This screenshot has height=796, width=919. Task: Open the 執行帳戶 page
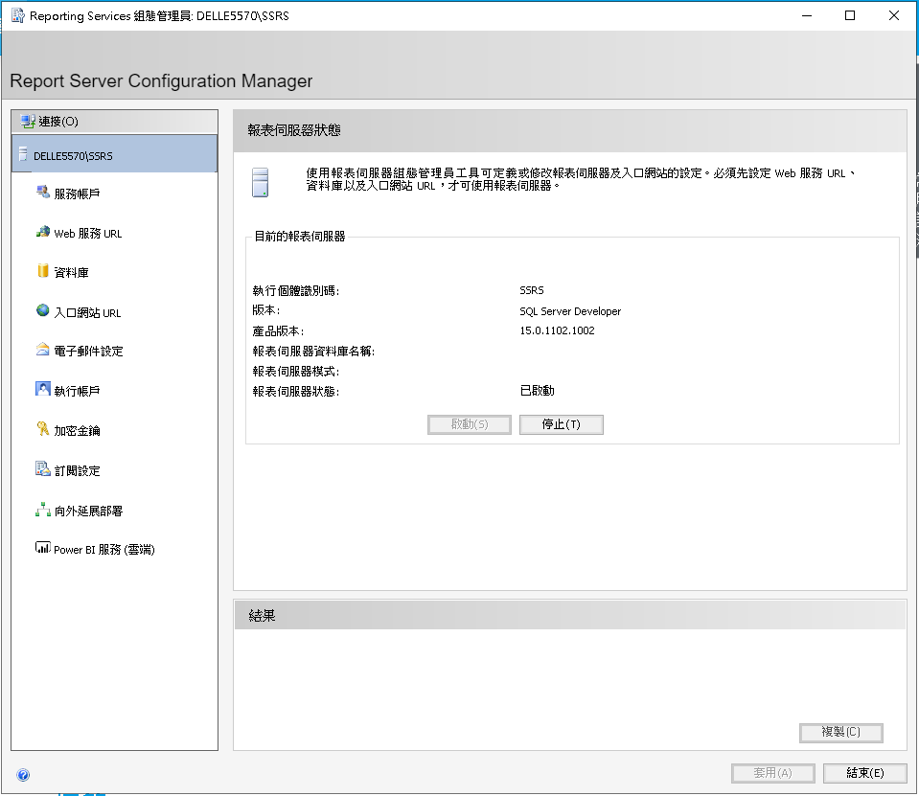[77, 391]
